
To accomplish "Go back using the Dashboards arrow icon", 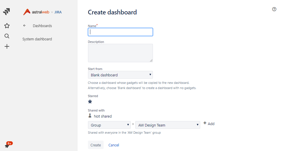I will 25,26.
